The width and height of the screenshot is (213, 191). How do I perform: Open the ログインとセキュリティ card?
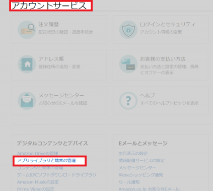tap(161, 30)
